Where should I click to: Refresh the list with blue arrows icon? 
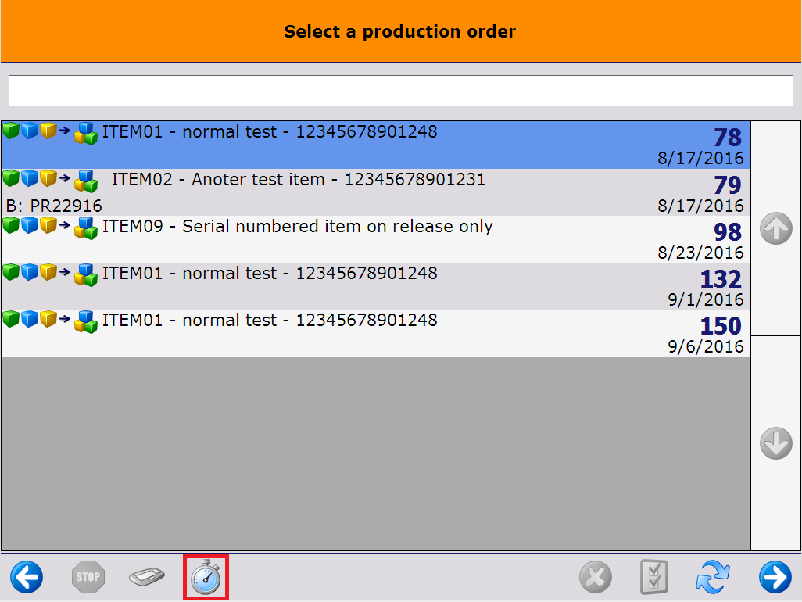click(713, 579)
